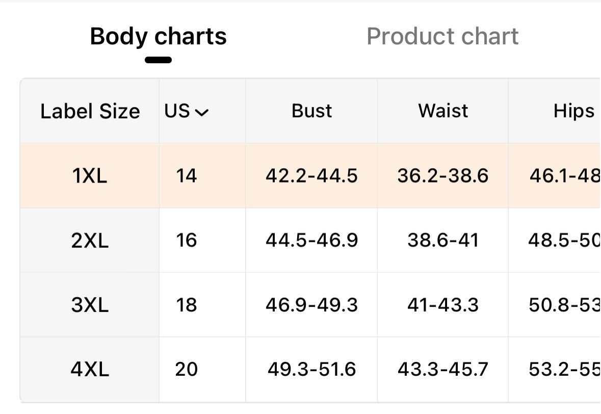Select the 1XL label size row

point(310,175)
